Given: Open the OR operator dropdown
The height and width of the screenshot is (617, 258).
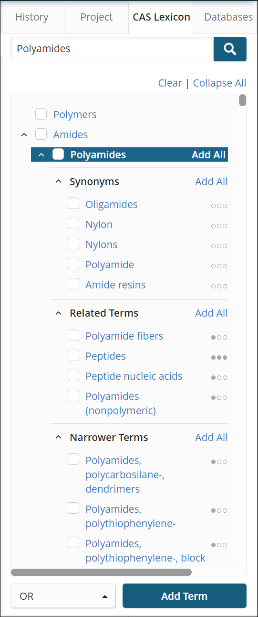Looking at the screenshot, I should point(63,596).
